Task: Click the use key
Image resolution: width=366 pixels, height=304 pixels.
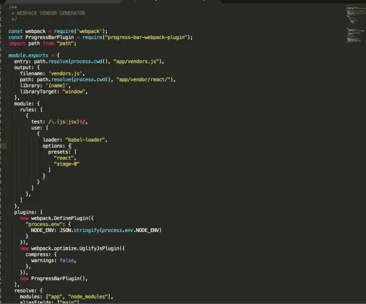Action: (37, 128)
